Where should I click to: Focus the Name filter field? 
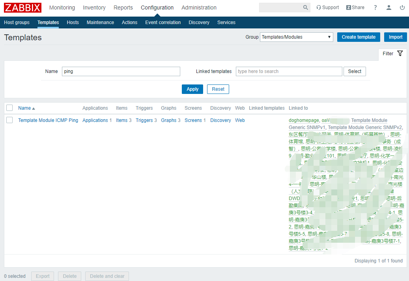coord(121,71)
